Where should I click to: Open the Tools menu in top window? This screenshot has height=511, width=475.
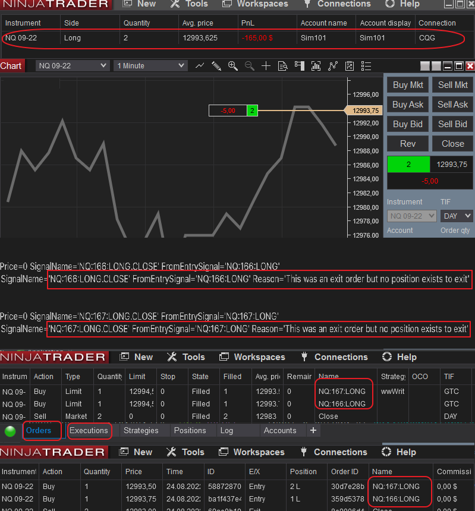pyautogui.click(x=190, y=4)
